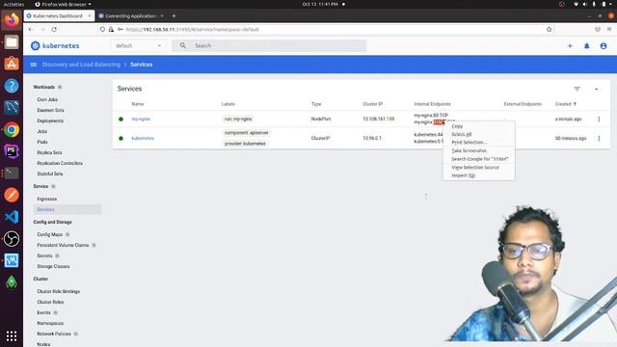Choose Take Screenshot from context menu
The width and height of the screenshot is (617, 347).
[479, 150]
